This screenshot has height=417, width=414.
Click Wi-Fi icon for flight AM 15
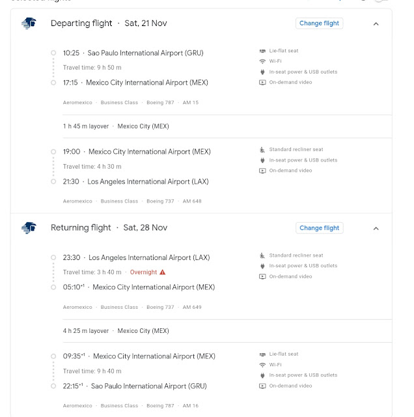coord(262,61)
